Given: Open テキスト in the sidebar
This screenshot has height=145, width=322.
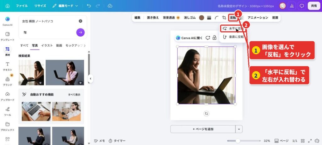Looking at the screenshot, I should [x=8, y=66].
